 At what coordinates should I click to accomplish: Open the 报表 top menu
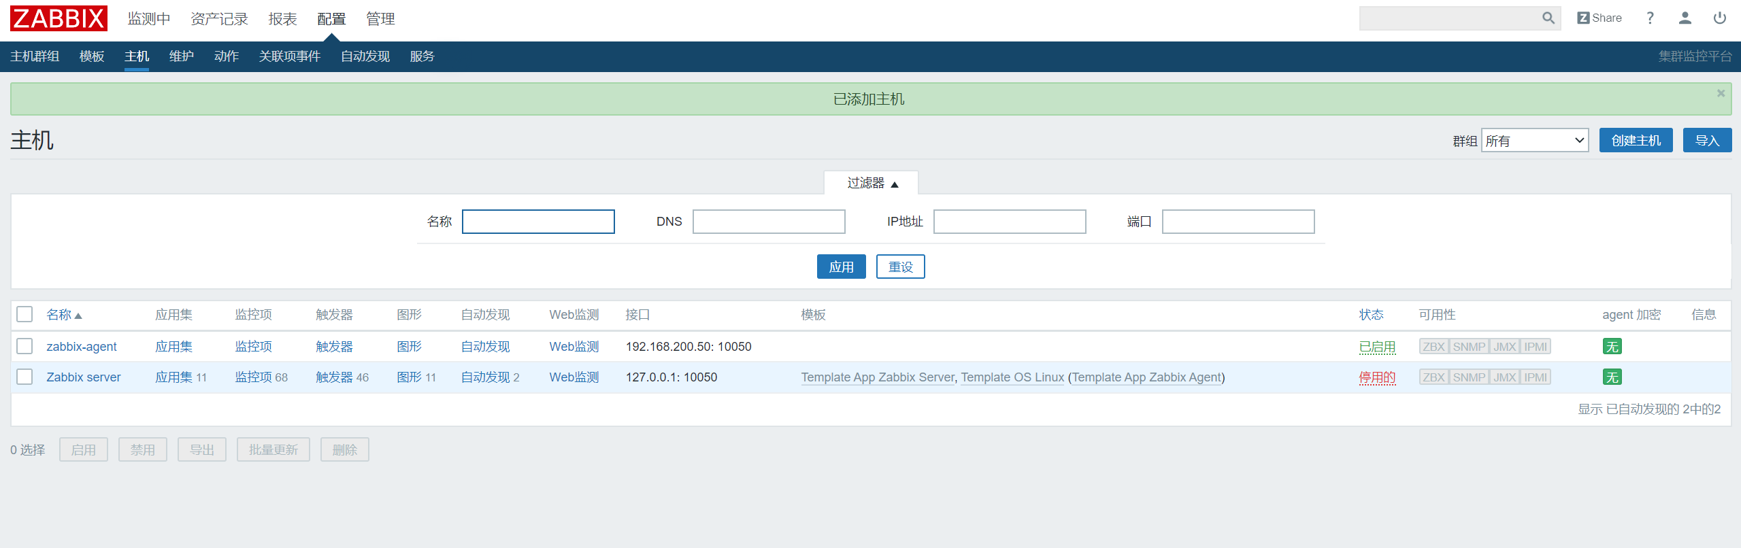282,19
